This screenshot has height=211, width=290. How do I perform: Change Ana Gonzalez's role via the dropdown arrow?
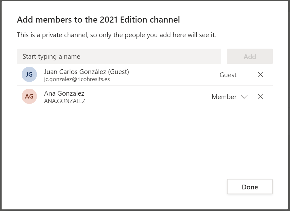[244, 97]
